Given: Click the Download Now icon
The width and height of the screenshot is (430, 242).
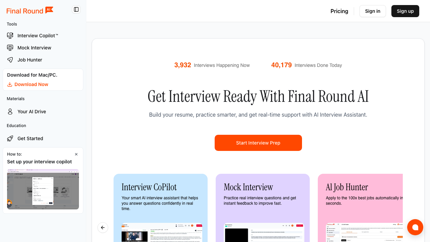Looking at the screenshot, I should [x=10, y=84].
